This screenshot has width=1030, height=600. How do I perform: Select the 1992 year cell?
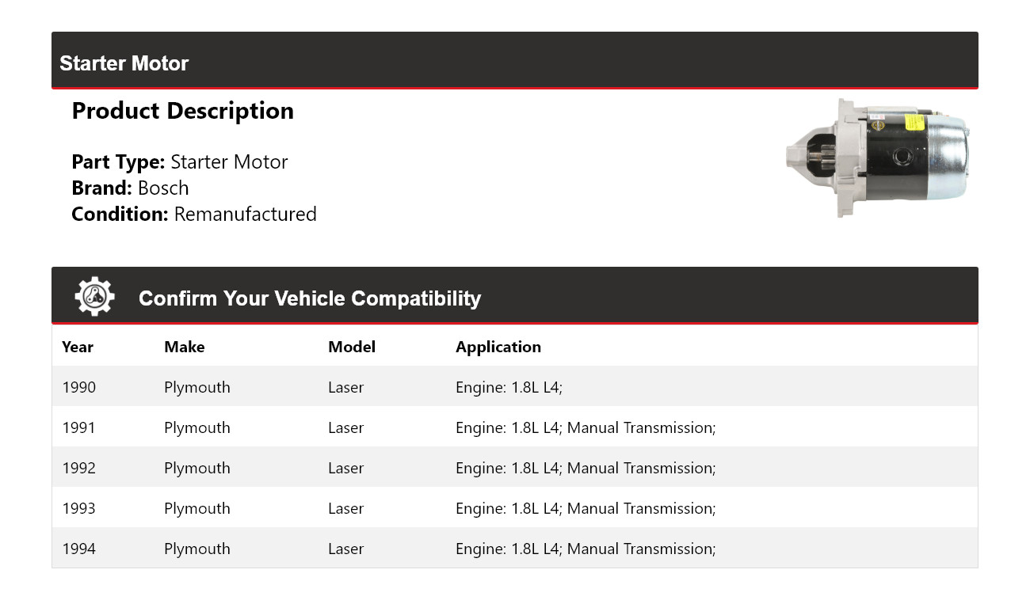pos(79,468)
